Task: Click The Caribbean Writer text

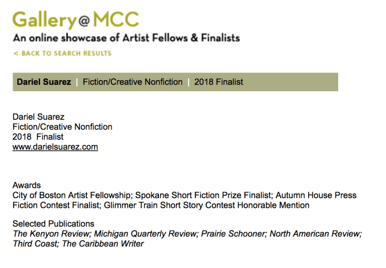Action: tap(102, 244)
